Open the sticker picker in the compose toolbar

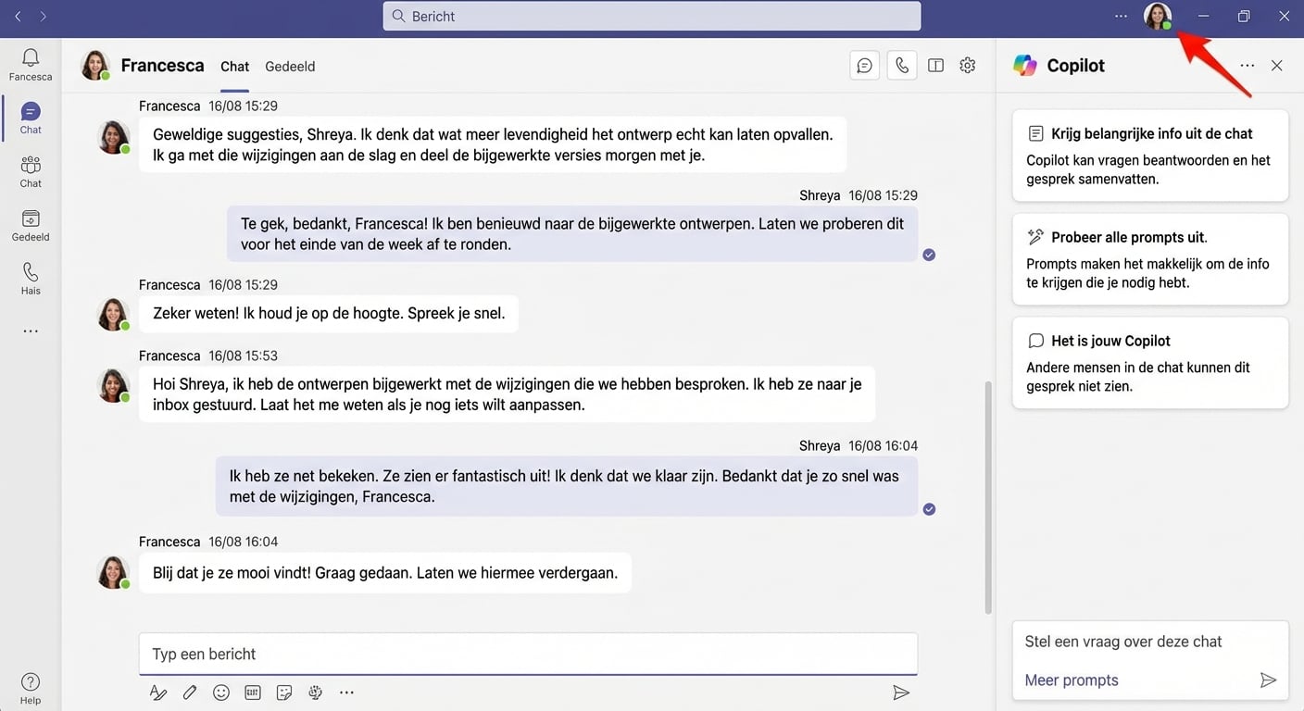pyautogui.click(x=283, y=692)
